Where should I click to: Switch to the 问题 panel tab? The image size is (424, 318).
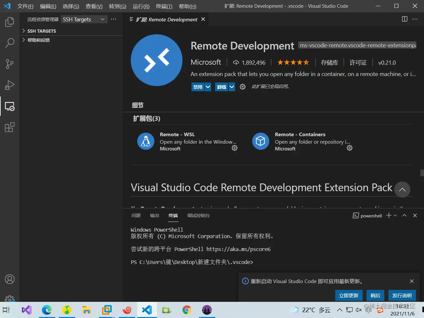tap(136, 215)
